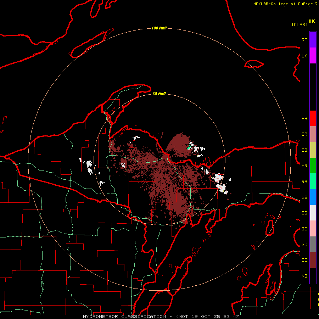Click the UK legend label
Screen dimensions: 319x319
(304, 56)
